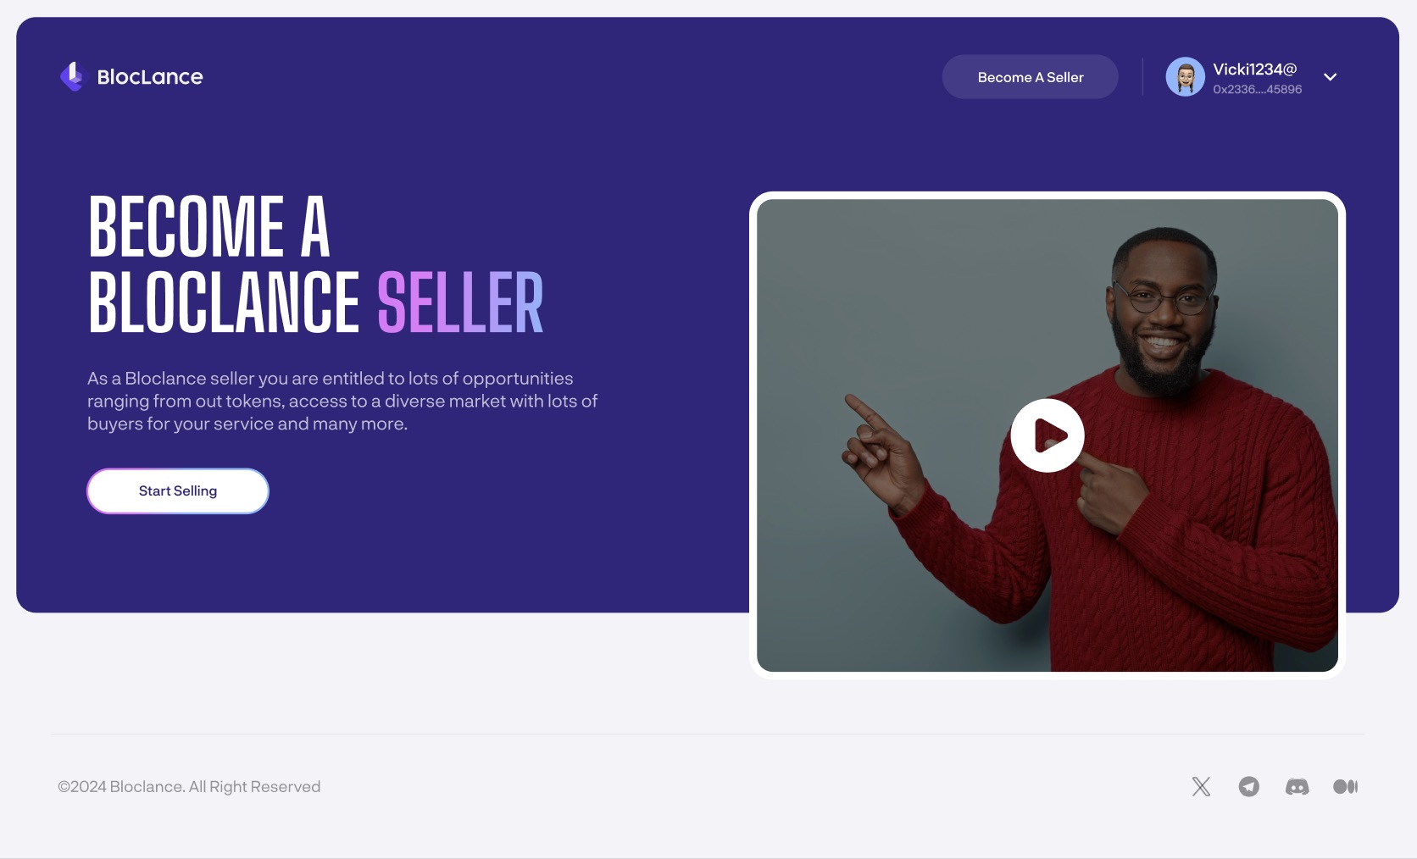
Task: Click the Become A Seller button
Action: pos(1031,77)
